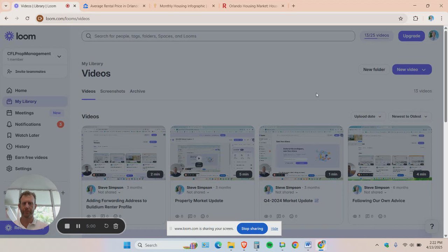Go back to the previous page

pos(6,19)
